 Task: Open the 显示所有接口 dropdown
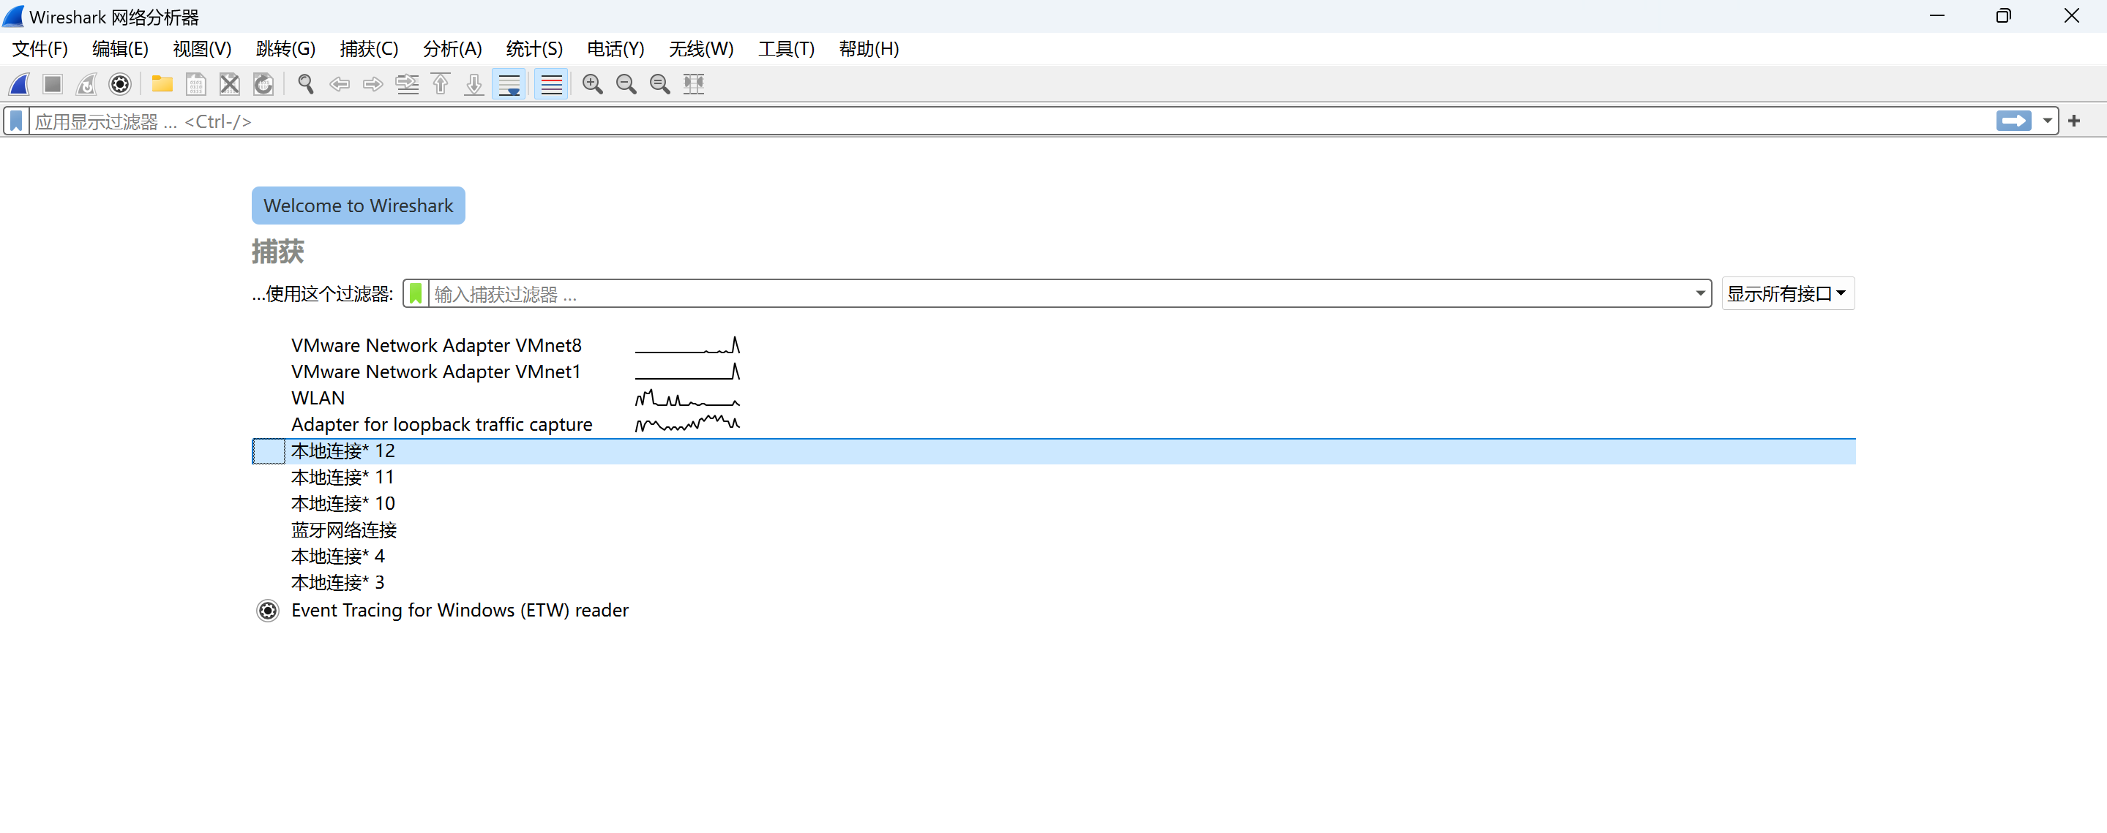1787,294
